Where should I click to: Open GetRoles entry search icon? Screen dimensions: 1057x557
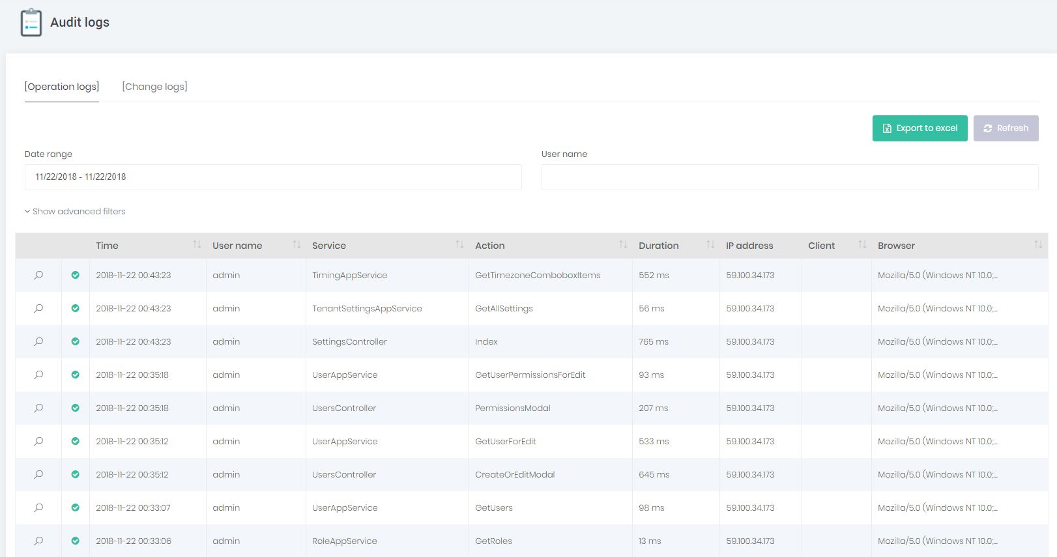(38, 541)
